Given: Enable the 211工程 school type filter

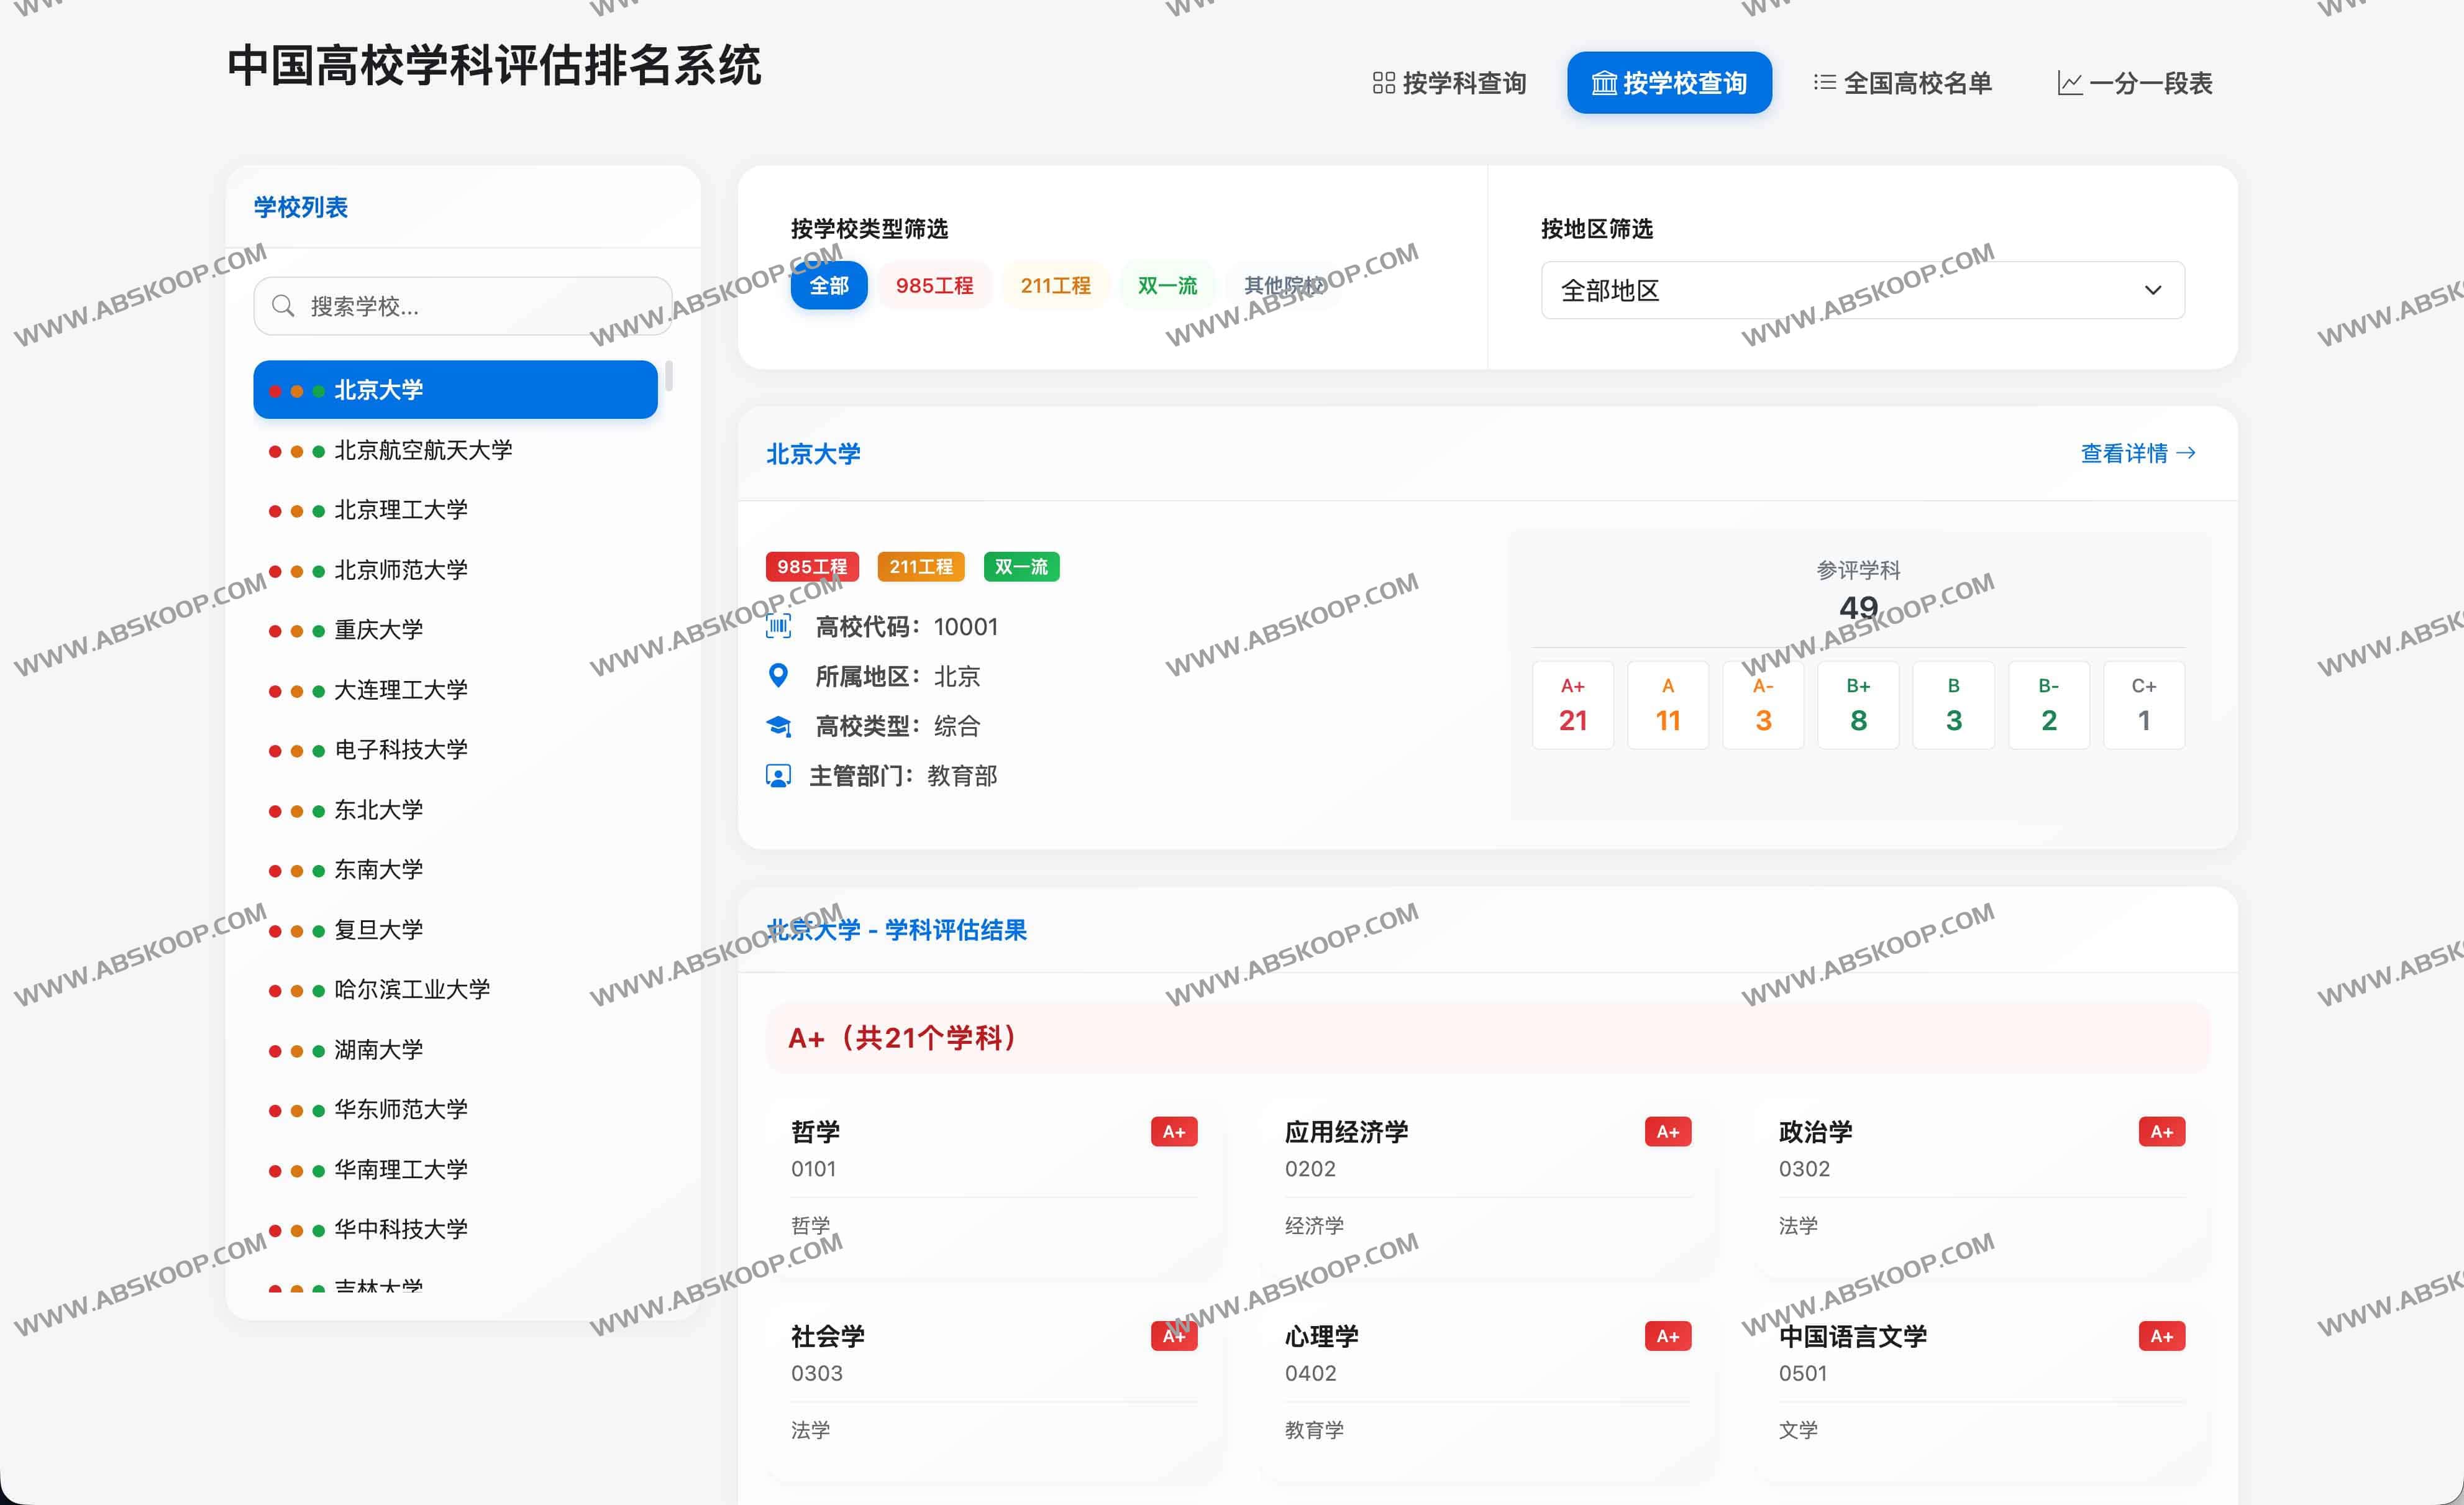Looking at the screenshot, I should [1054, 286].
